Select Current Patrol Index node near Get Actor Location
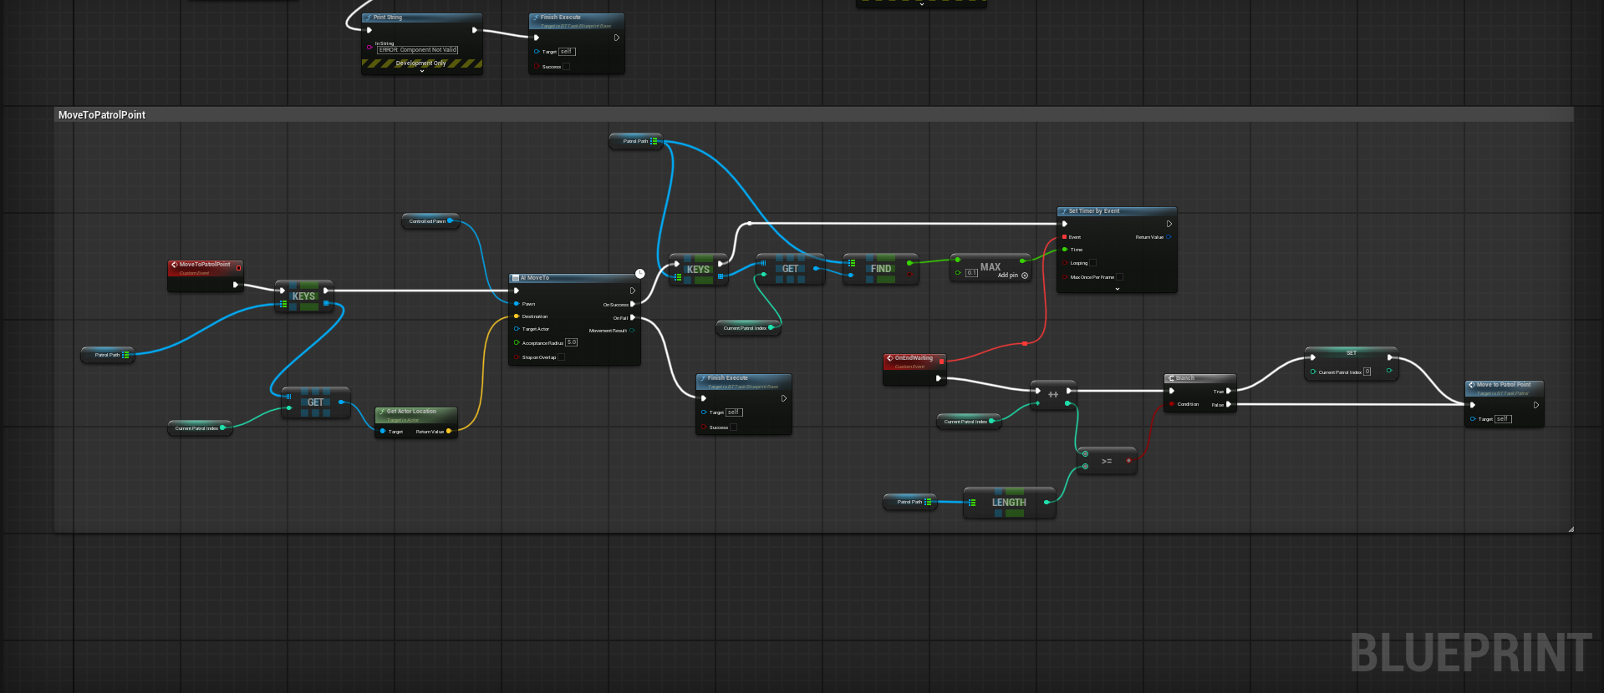Screen dimensions: 1604x693 [x=200, y=428]
